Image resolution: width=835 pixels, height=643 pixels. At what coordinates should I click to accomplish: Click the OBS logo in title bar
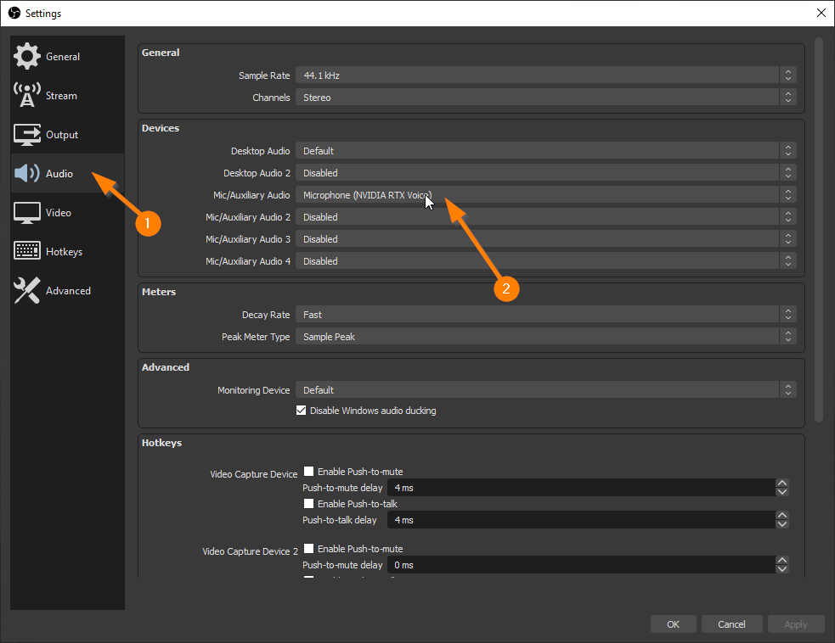point(14,13)
